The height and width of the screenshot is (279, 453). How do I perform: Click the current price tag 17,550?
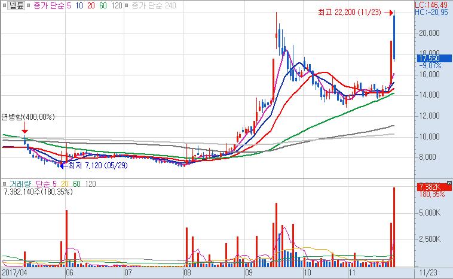[x=434, y=58]
